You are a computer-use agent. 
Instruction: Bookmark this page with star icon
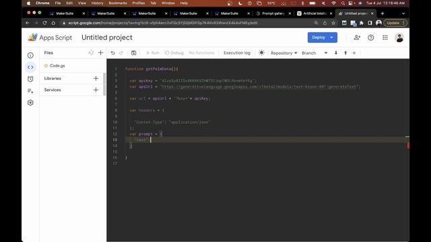click(333, 23)
